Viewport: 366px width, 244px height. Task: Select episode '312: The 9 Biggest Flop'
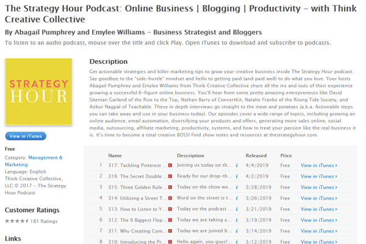click(137, 220)
